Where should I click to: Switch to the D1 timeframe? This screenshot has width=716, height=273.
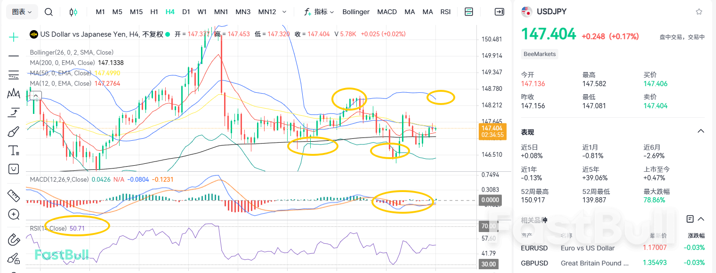click(186, 12)
